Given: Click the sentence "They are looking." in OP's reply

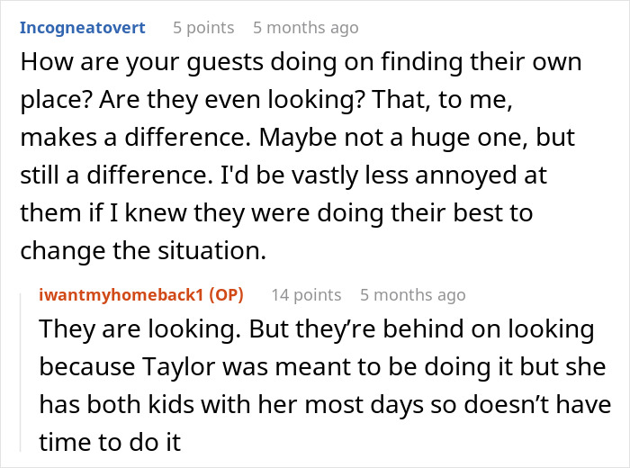Looking at the screenshot, I should 139,329.
